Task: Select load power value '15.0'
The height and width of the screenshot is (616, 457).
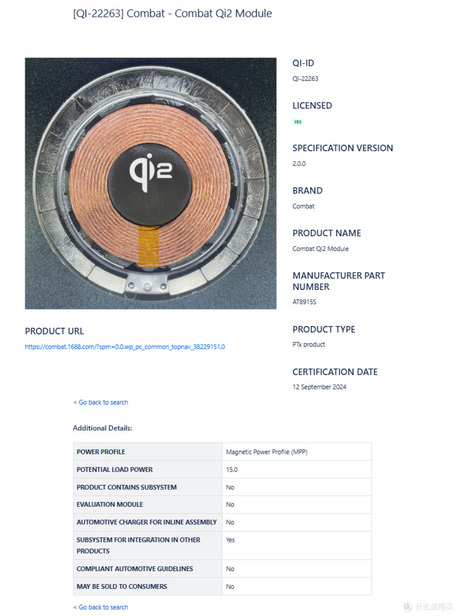Action: coord(231,470)
